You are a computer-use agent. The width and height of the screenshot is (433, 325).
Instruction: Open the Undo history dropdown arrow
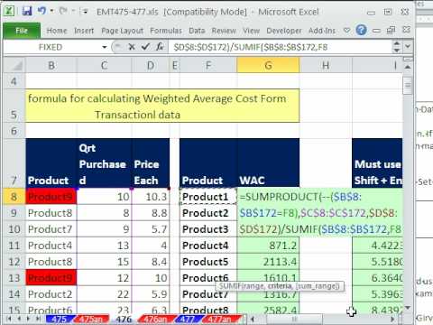51,11
